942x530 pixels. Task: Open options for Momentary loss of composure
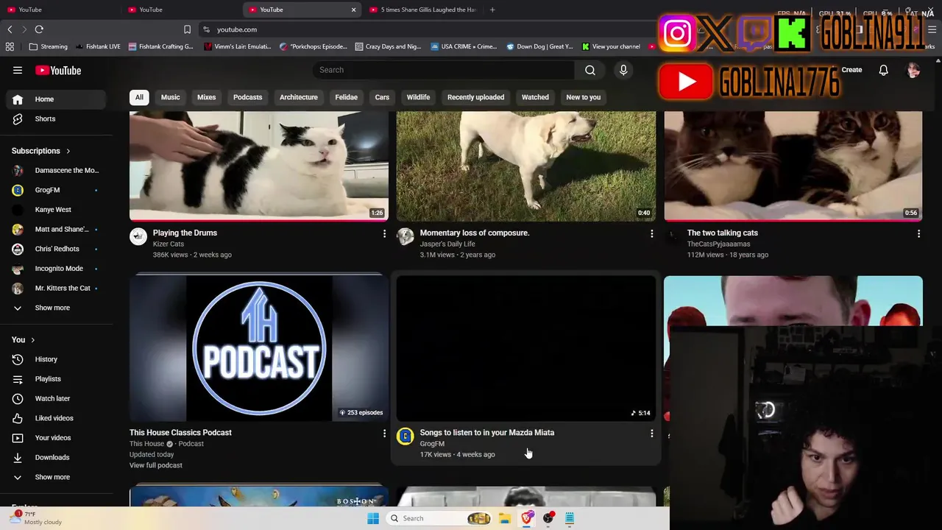tap(651, 233)
